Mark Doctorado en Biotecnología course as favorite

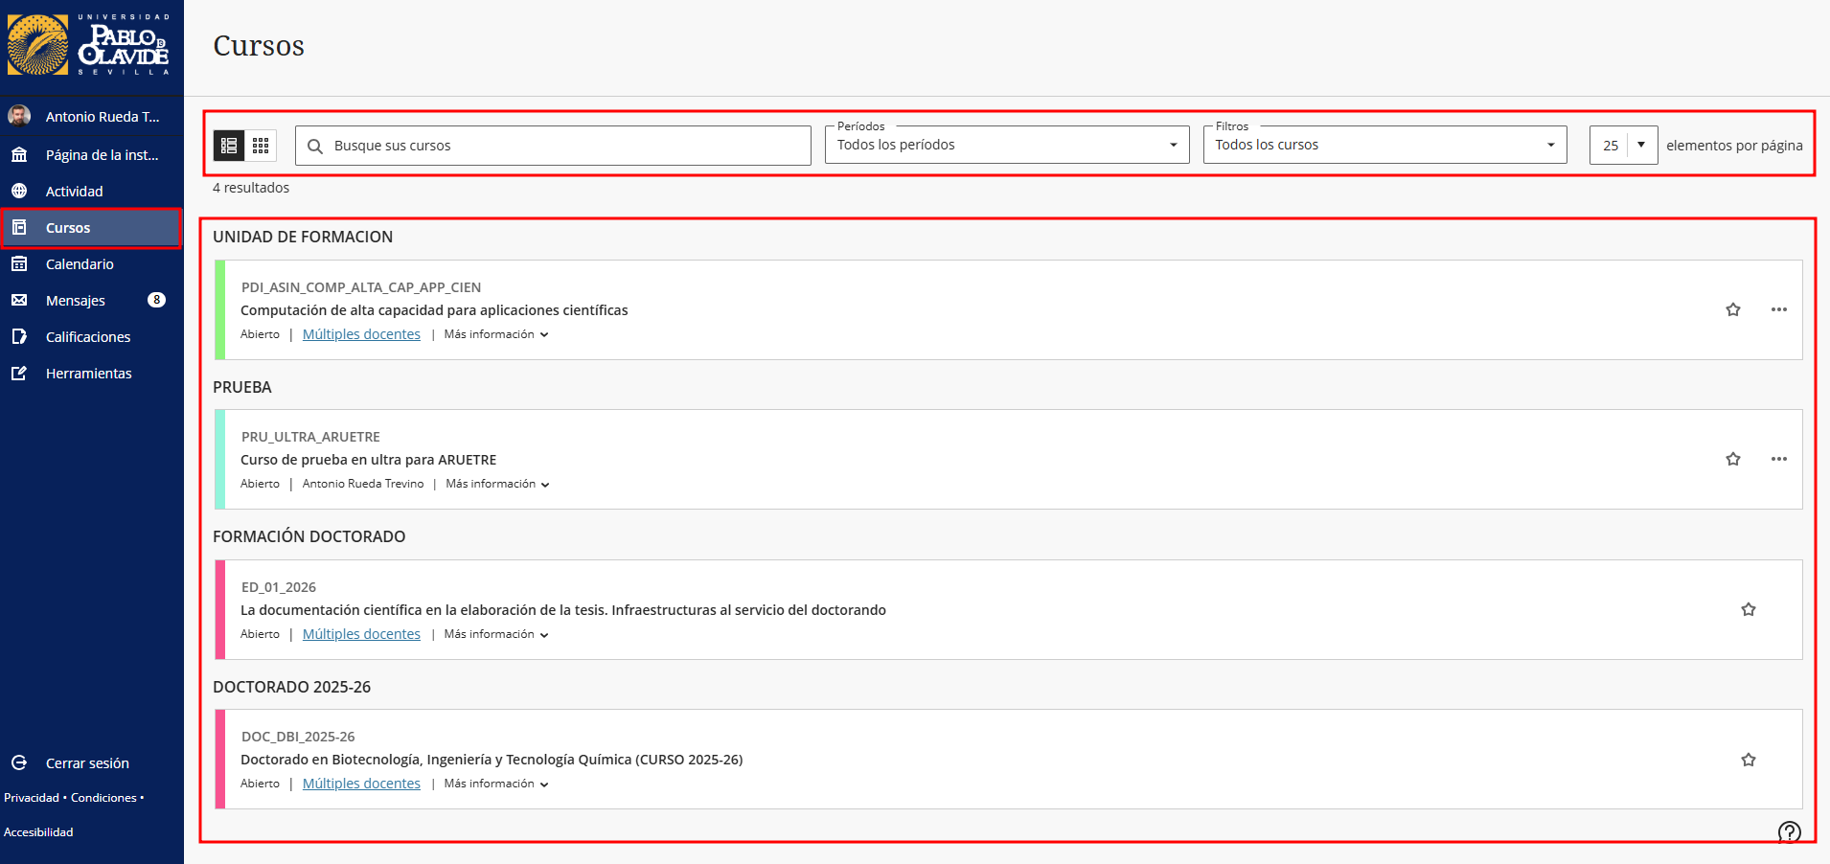tap(1748, 760)
